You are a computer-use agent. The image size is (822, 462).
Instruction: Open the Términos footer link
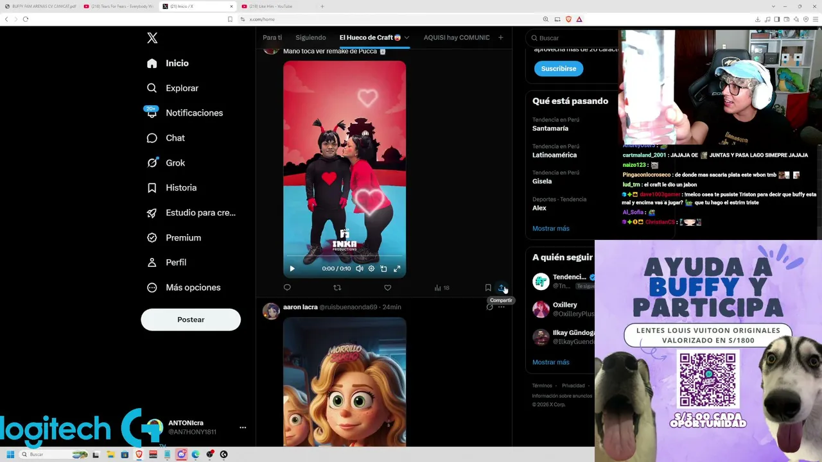(x=542, y=386)
